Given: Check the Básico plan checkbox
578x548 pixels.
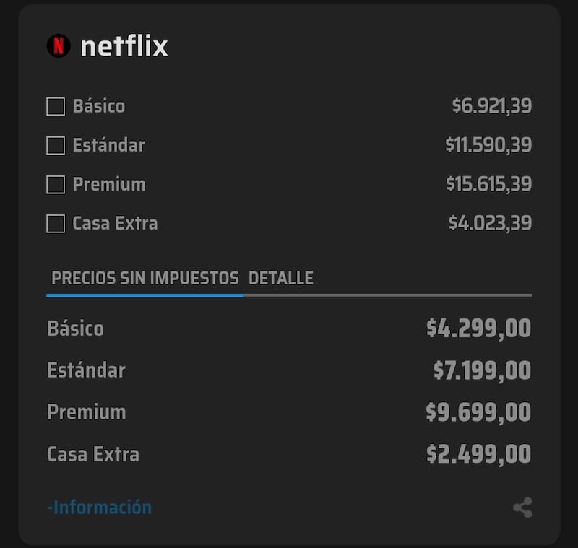Looking at the screenshot, I should (54, 106).
